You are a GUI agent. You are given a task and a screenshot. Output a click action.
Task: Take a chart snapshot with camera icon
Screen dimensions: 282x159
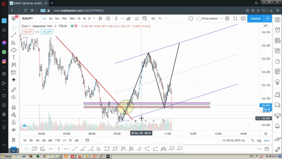coord(243,19)
